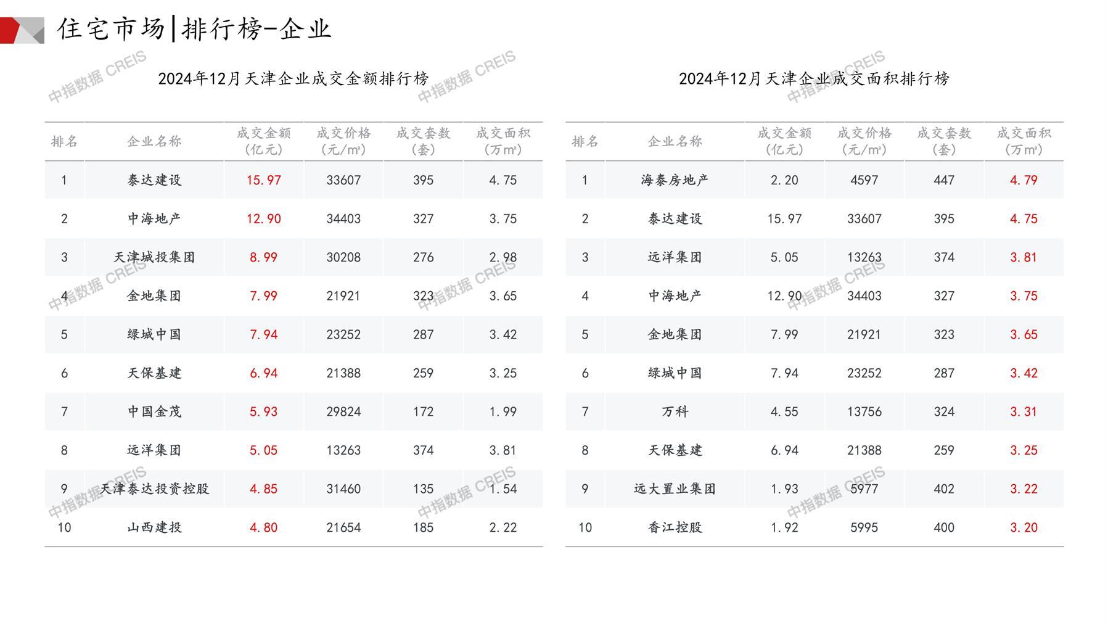This screenshot has width=1108, height=623.
Task: Click the red and grey logo at top-left
Action: click(22, 30)
